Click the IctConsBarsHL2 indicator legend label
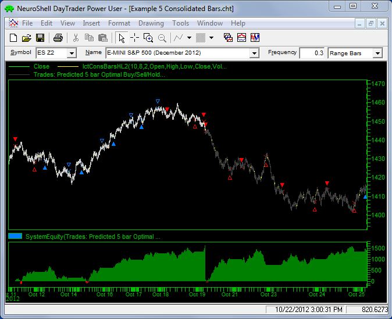The width and height of the screenshot is (392, 319). coord(155,66)
